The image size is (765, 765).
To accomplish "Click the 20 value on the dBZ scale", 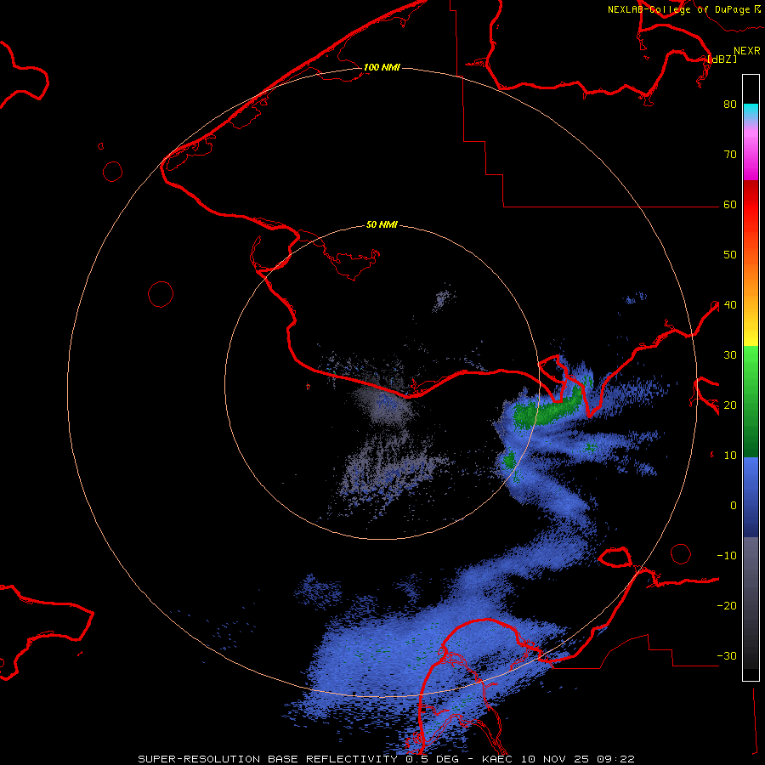I will tap(730, 405).
